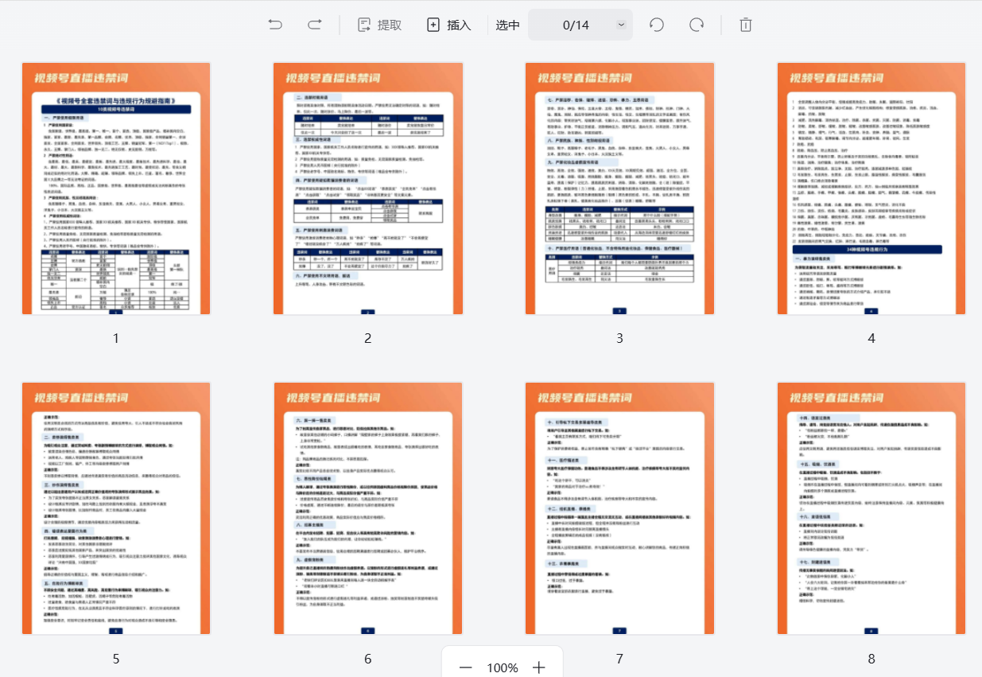Image resolution: width=982 pixels, height=677 pixels.
Task: Select page 2 thumbnail
Action: (367, 189)
